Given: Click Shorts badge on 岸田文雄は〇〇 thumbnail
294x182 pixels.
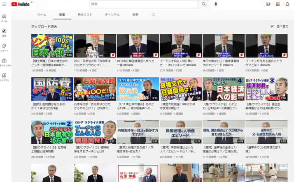Looking at the screenshot, I should [x=241, y=55].
